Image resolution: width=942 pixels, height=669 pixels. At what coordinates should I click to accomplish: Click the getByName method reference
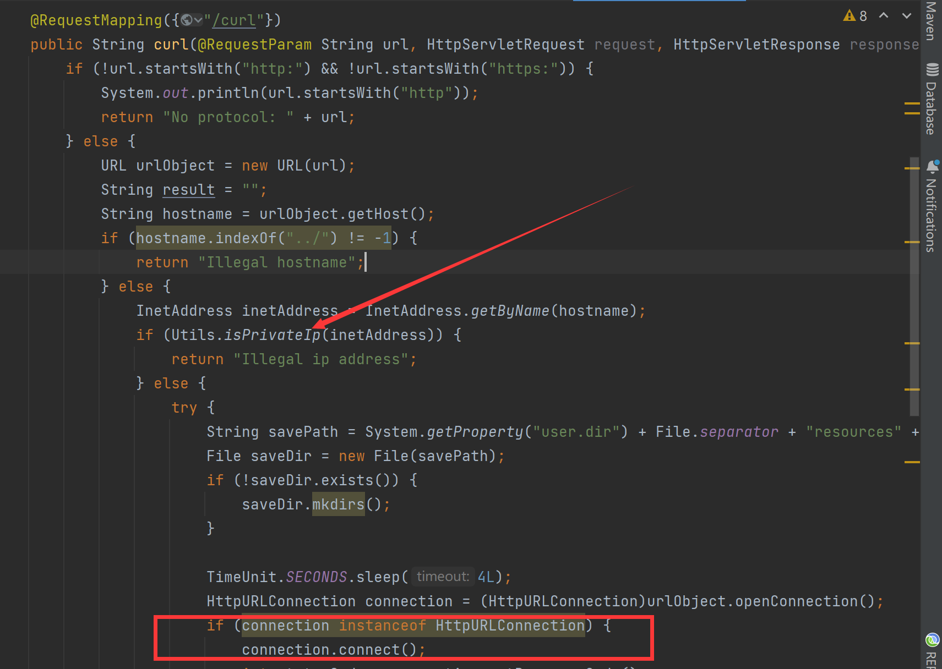tap(510, 311)
